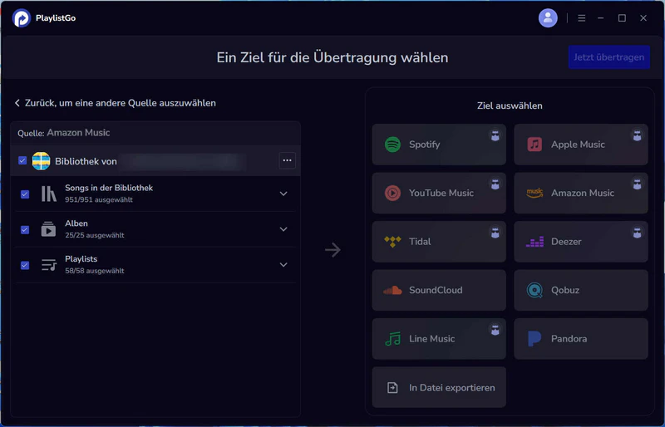Click the Amazon Music logo icon
This screenshot has height=427, width=665.
(x=534, y=193)
